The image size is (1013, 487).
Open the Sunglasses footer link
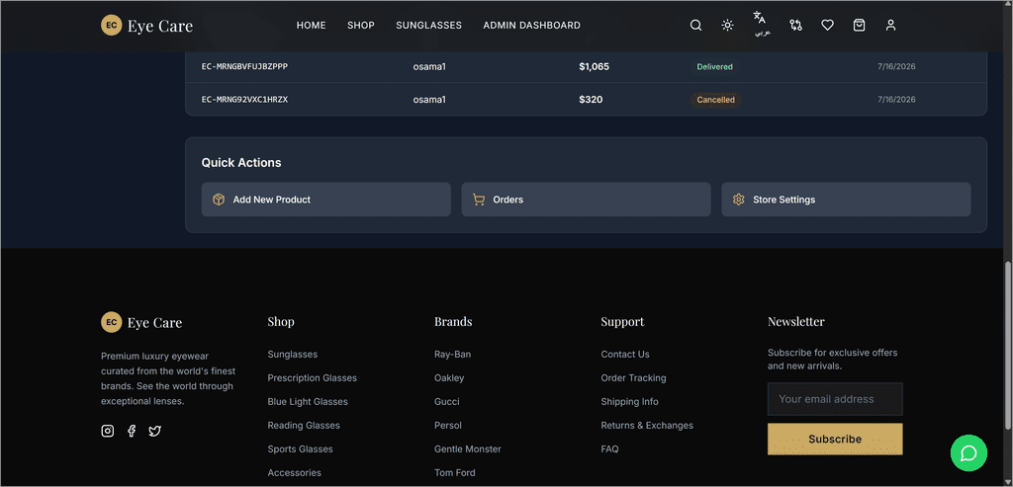click(293, 354)
